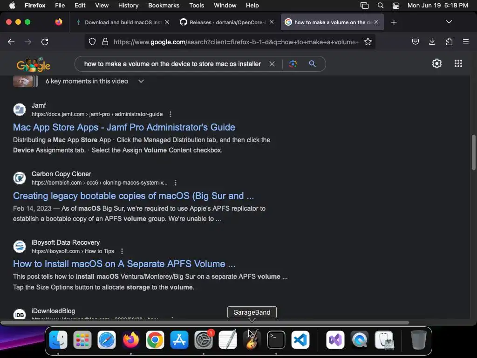Search by image with Google Lens
The image size is (477, 358).
pos(293,64)
